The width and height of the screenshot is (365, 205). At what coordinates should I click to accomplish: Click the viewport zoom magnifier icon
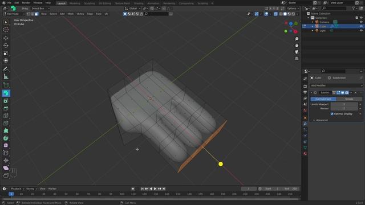point(297,39)
